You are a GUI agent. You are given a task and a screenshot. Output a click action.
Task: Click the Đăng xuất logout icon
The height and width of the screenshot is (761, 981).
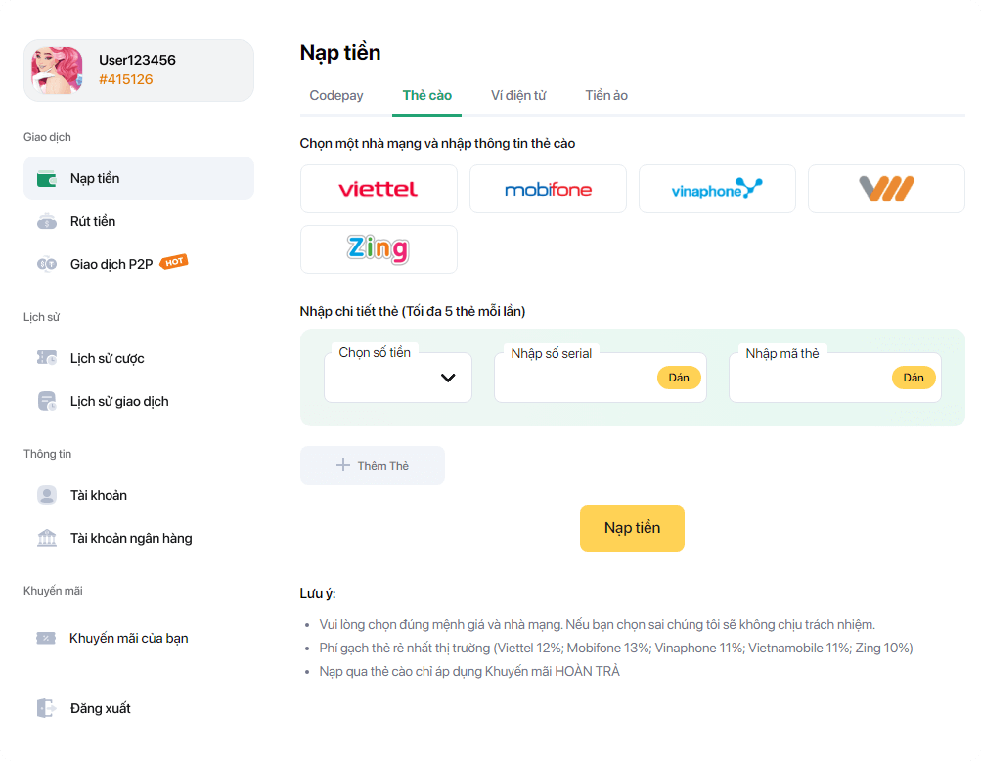[47, 708]
